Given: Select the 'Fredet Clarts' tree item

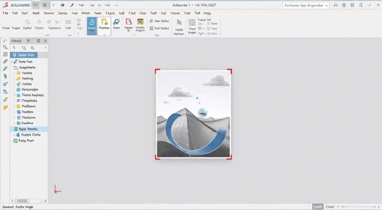Looking at the screenshot, I should coord(28,135).
